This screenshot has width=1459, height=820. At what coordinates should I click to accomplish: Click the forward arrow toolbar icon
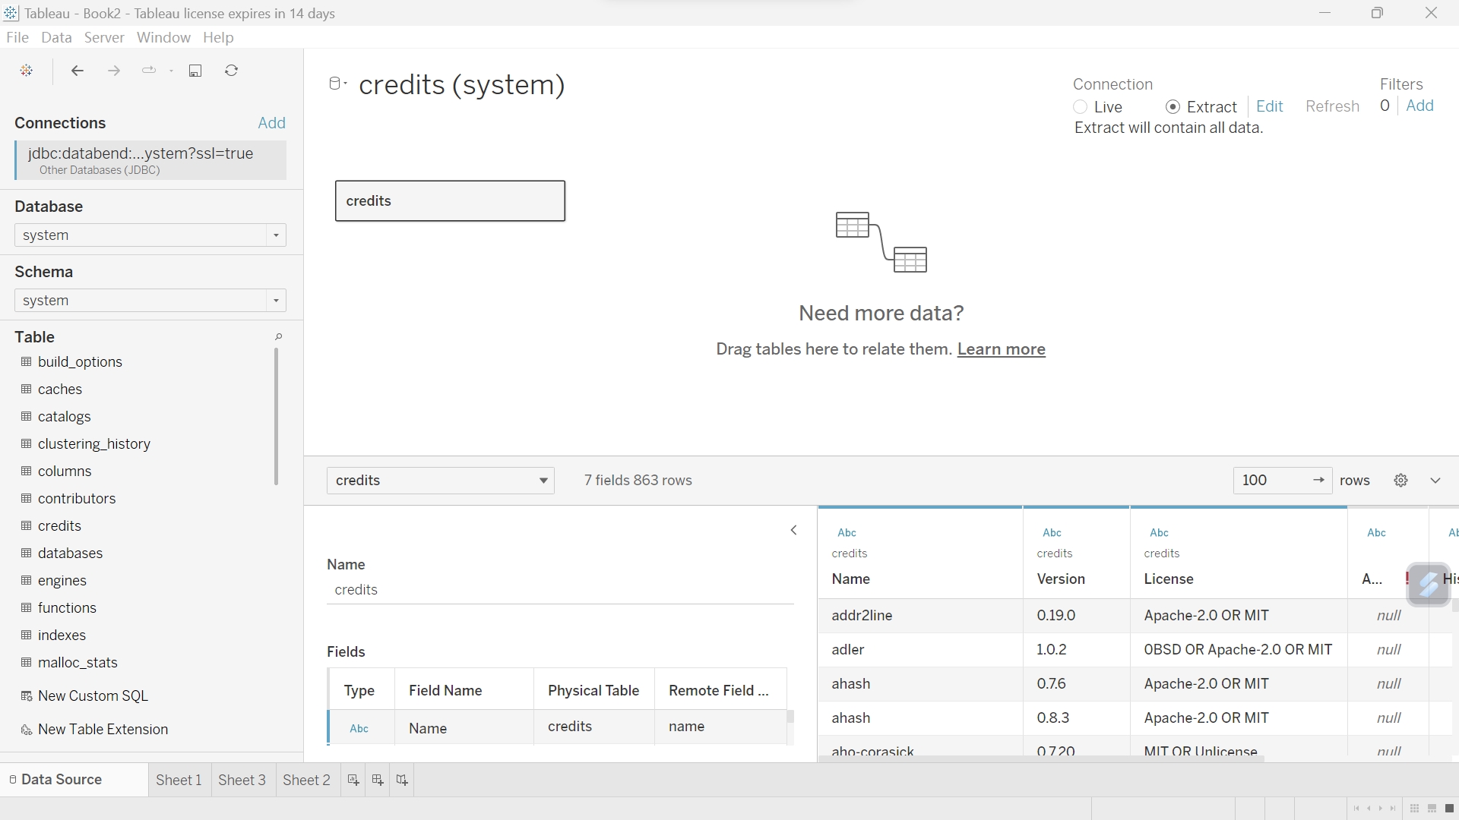click(114, 71)
